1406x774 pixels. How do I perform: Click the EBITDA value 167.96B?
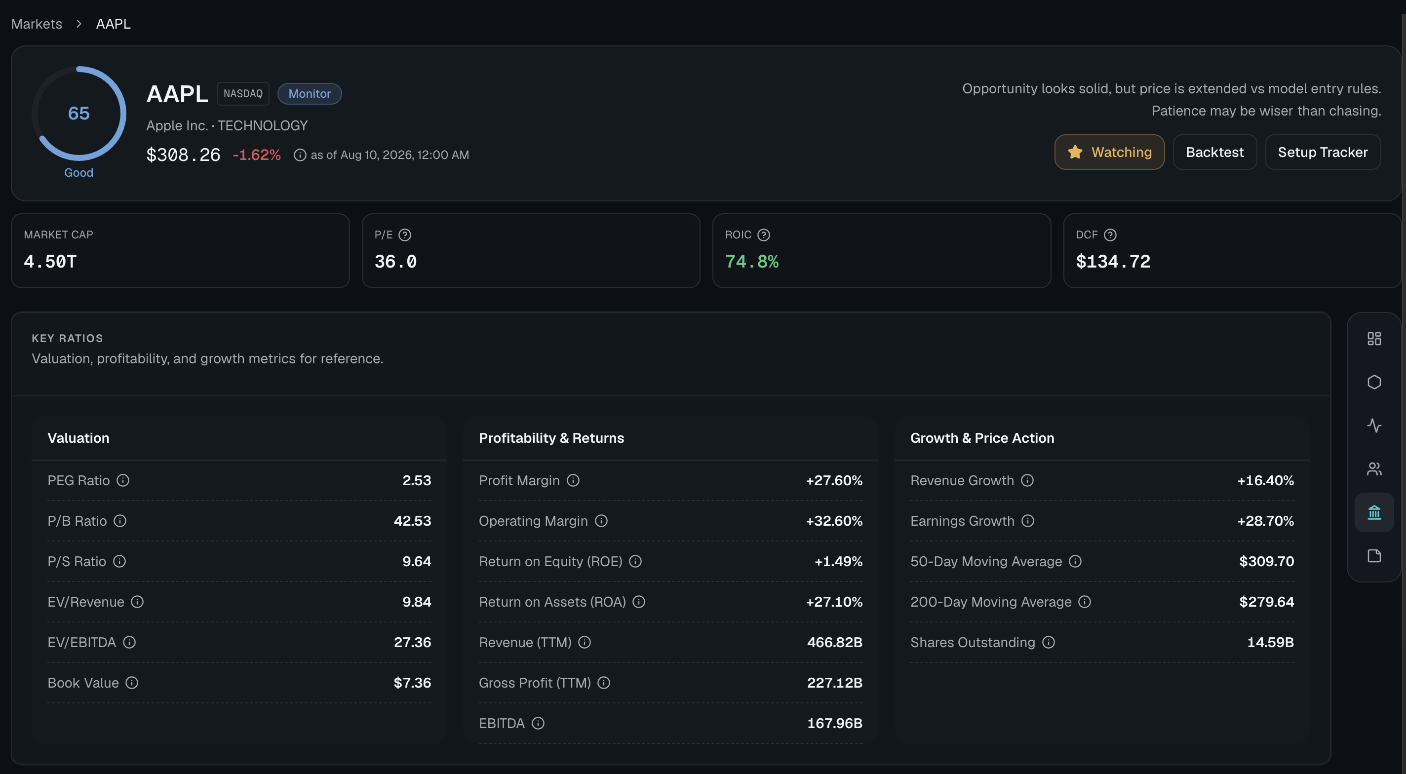coord(834,723)
